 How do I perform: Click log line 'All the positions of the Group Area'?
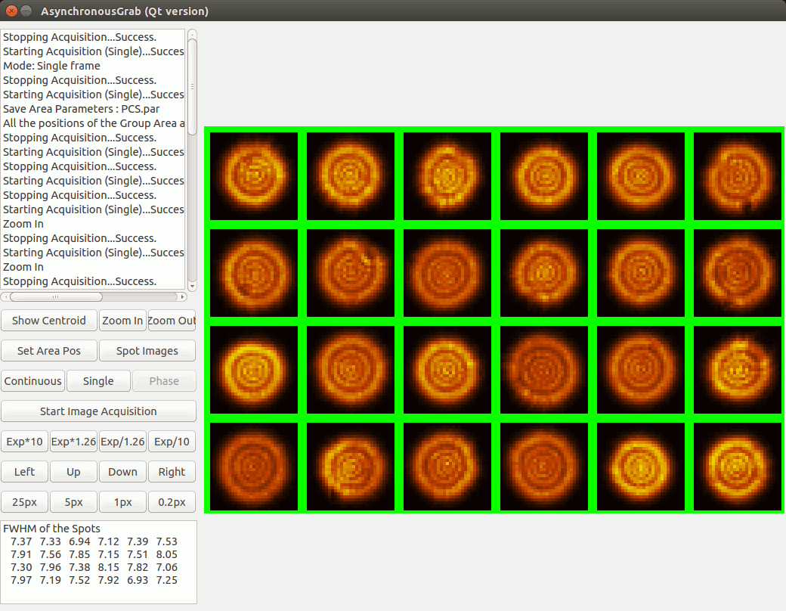(x=94, y=123)
